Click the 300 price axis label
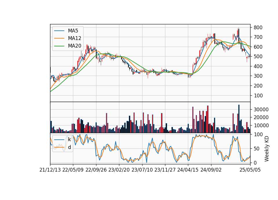278x200 pixels. pos(258,76)
